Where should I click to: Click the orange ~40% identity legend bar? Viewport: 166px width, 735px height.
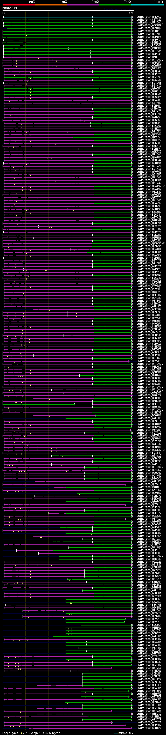point(51,5)
